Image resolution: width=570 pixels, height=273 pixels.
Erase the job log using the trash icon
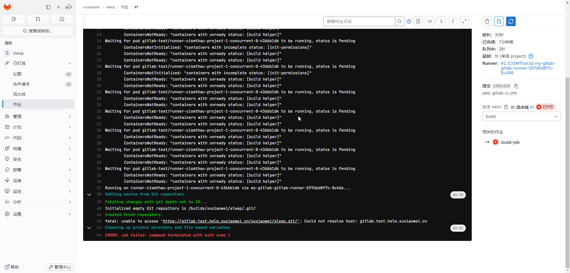pos(487,21)
